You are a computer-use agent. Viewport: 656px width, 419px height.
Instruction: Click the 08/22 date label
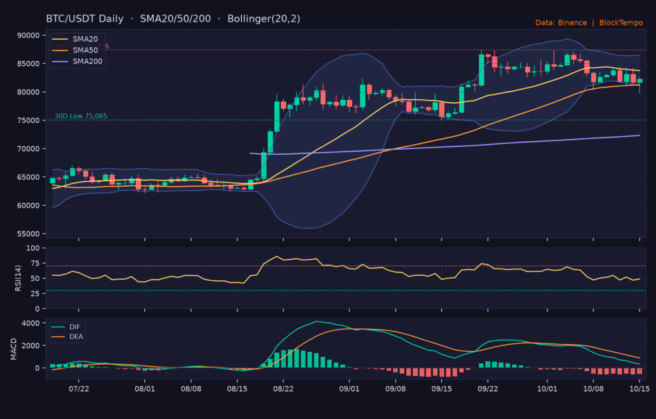pos(283,389)
